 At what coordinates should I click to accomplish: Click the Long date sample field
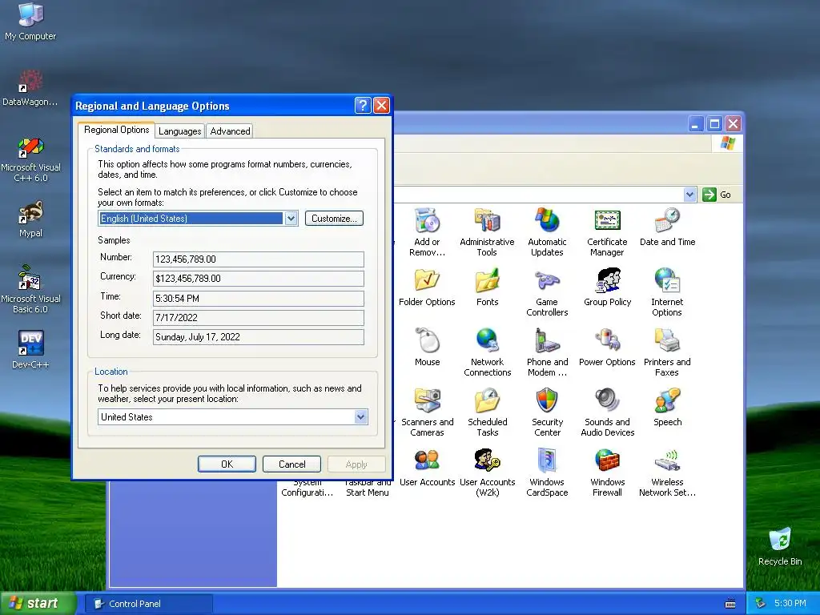[259, 337]
